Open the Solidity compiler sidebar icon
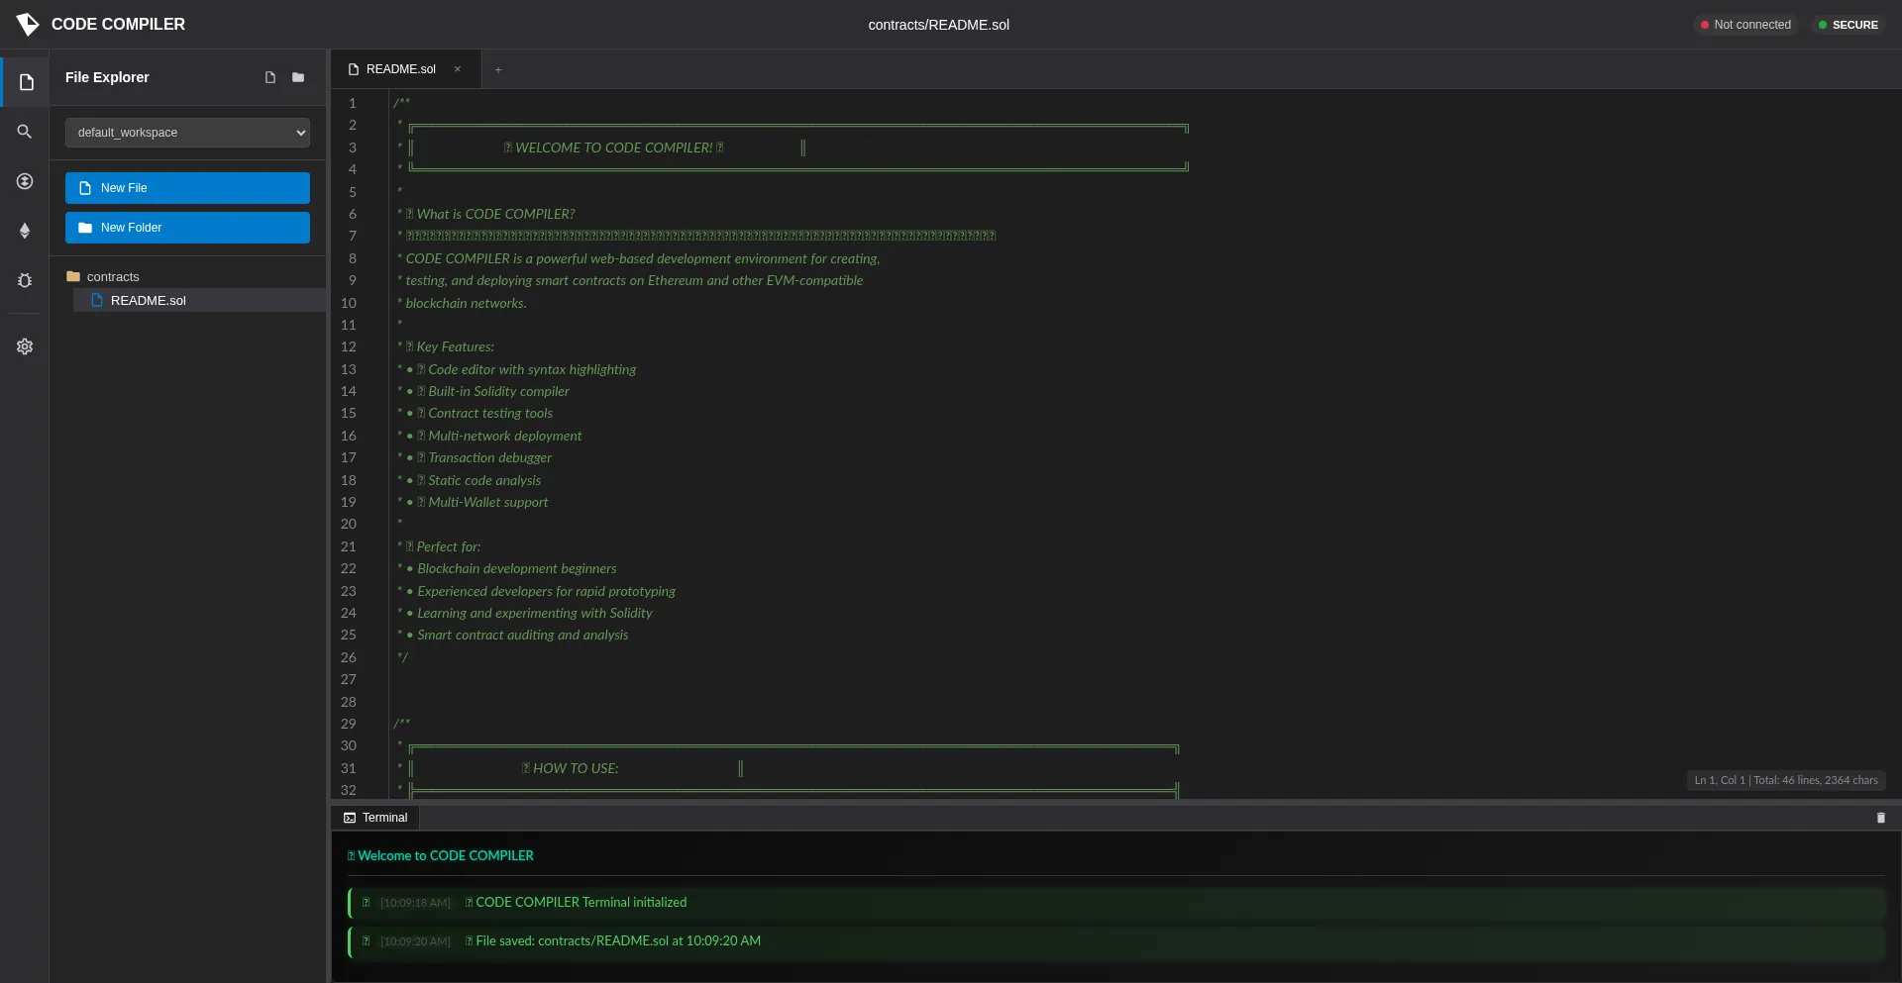The height and width of the screenshot is (983, 1902). tap(25, 181)
